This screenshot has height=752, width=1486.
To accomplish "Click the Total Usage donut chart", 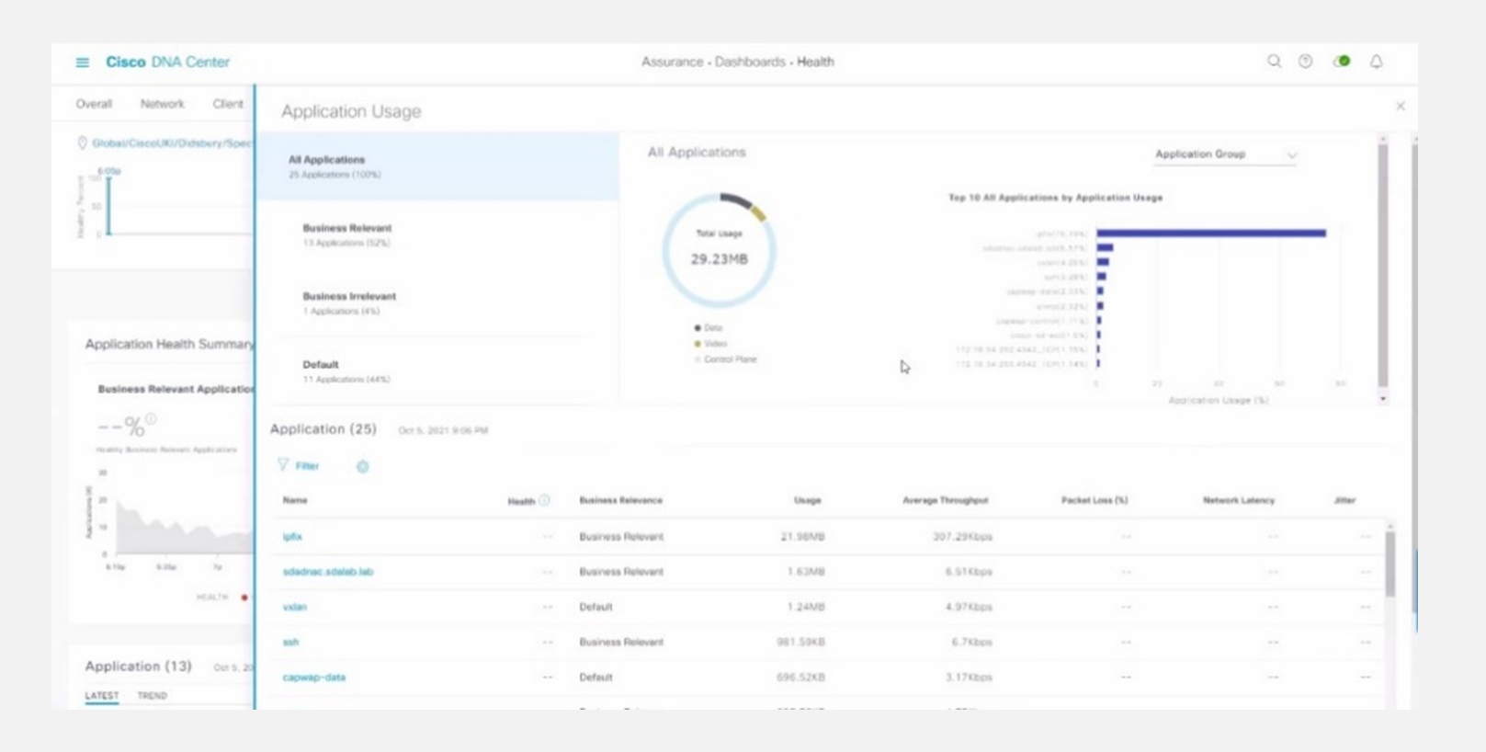I will click(720, 249).
